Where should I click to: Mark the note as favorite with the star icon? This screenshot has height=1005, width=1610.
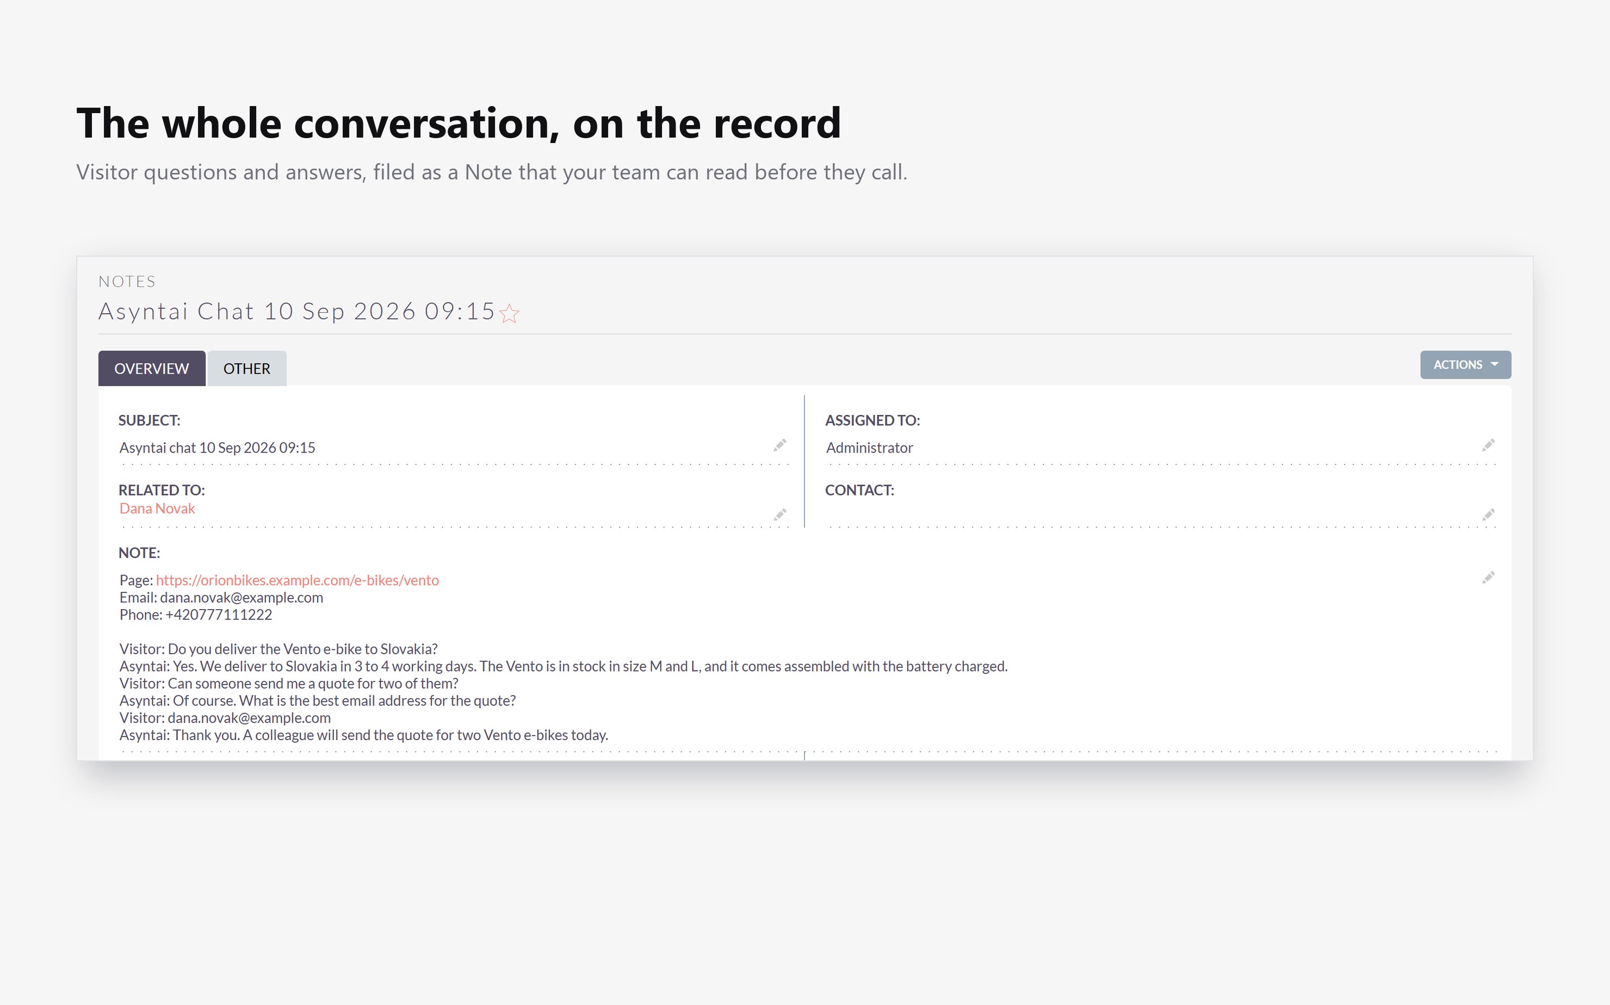pyautogui.click(x=509, y=313)
